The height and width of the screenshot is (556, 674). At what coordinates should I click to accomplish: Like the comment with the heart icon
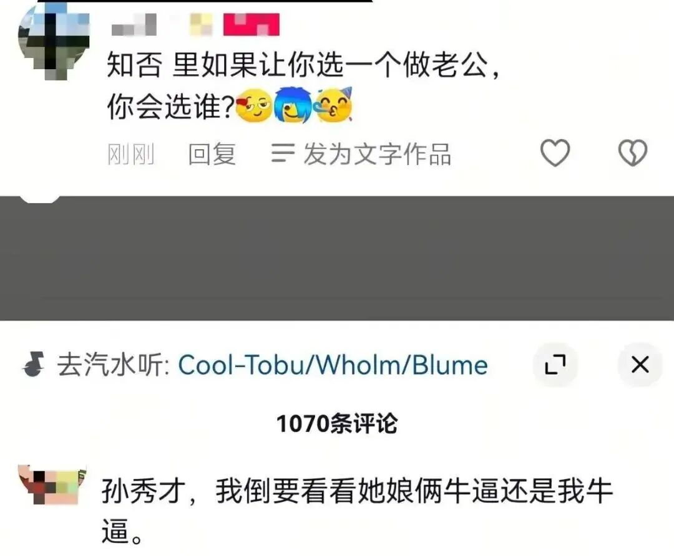pos(555,153)
